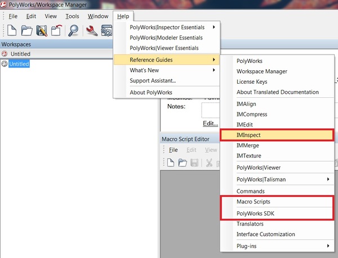Click the Edit... link under Notes
Viewport: 338px width, 258px height.
[x=210, y=123]
